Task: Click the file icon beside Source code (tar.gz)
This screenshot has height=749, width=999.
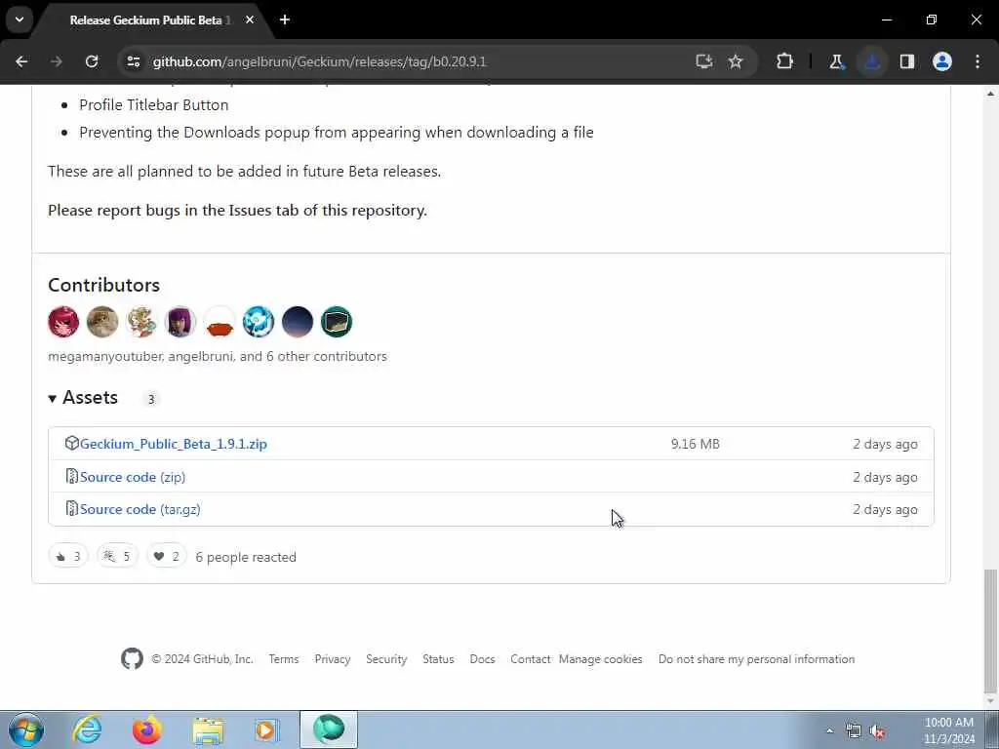Action: (x=71, y=509)
